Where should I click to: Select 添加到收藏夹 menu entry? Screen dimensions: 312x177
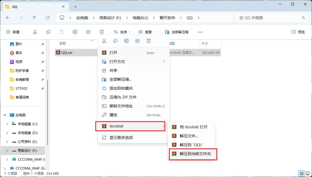pyautogui.click(x=133, y=88)
